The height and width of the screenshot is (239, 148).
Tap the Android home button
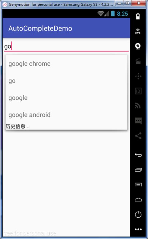tap(138, 200)
